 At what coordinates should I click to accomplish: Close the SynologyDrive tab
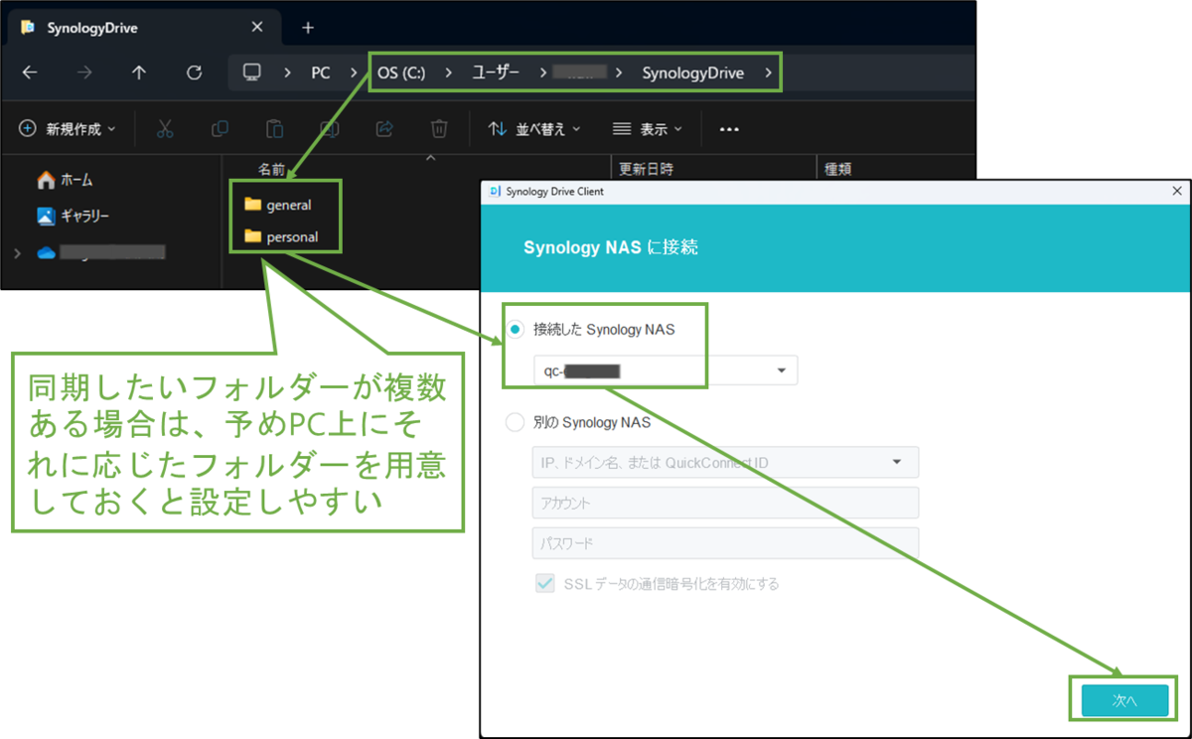(257, 28)
